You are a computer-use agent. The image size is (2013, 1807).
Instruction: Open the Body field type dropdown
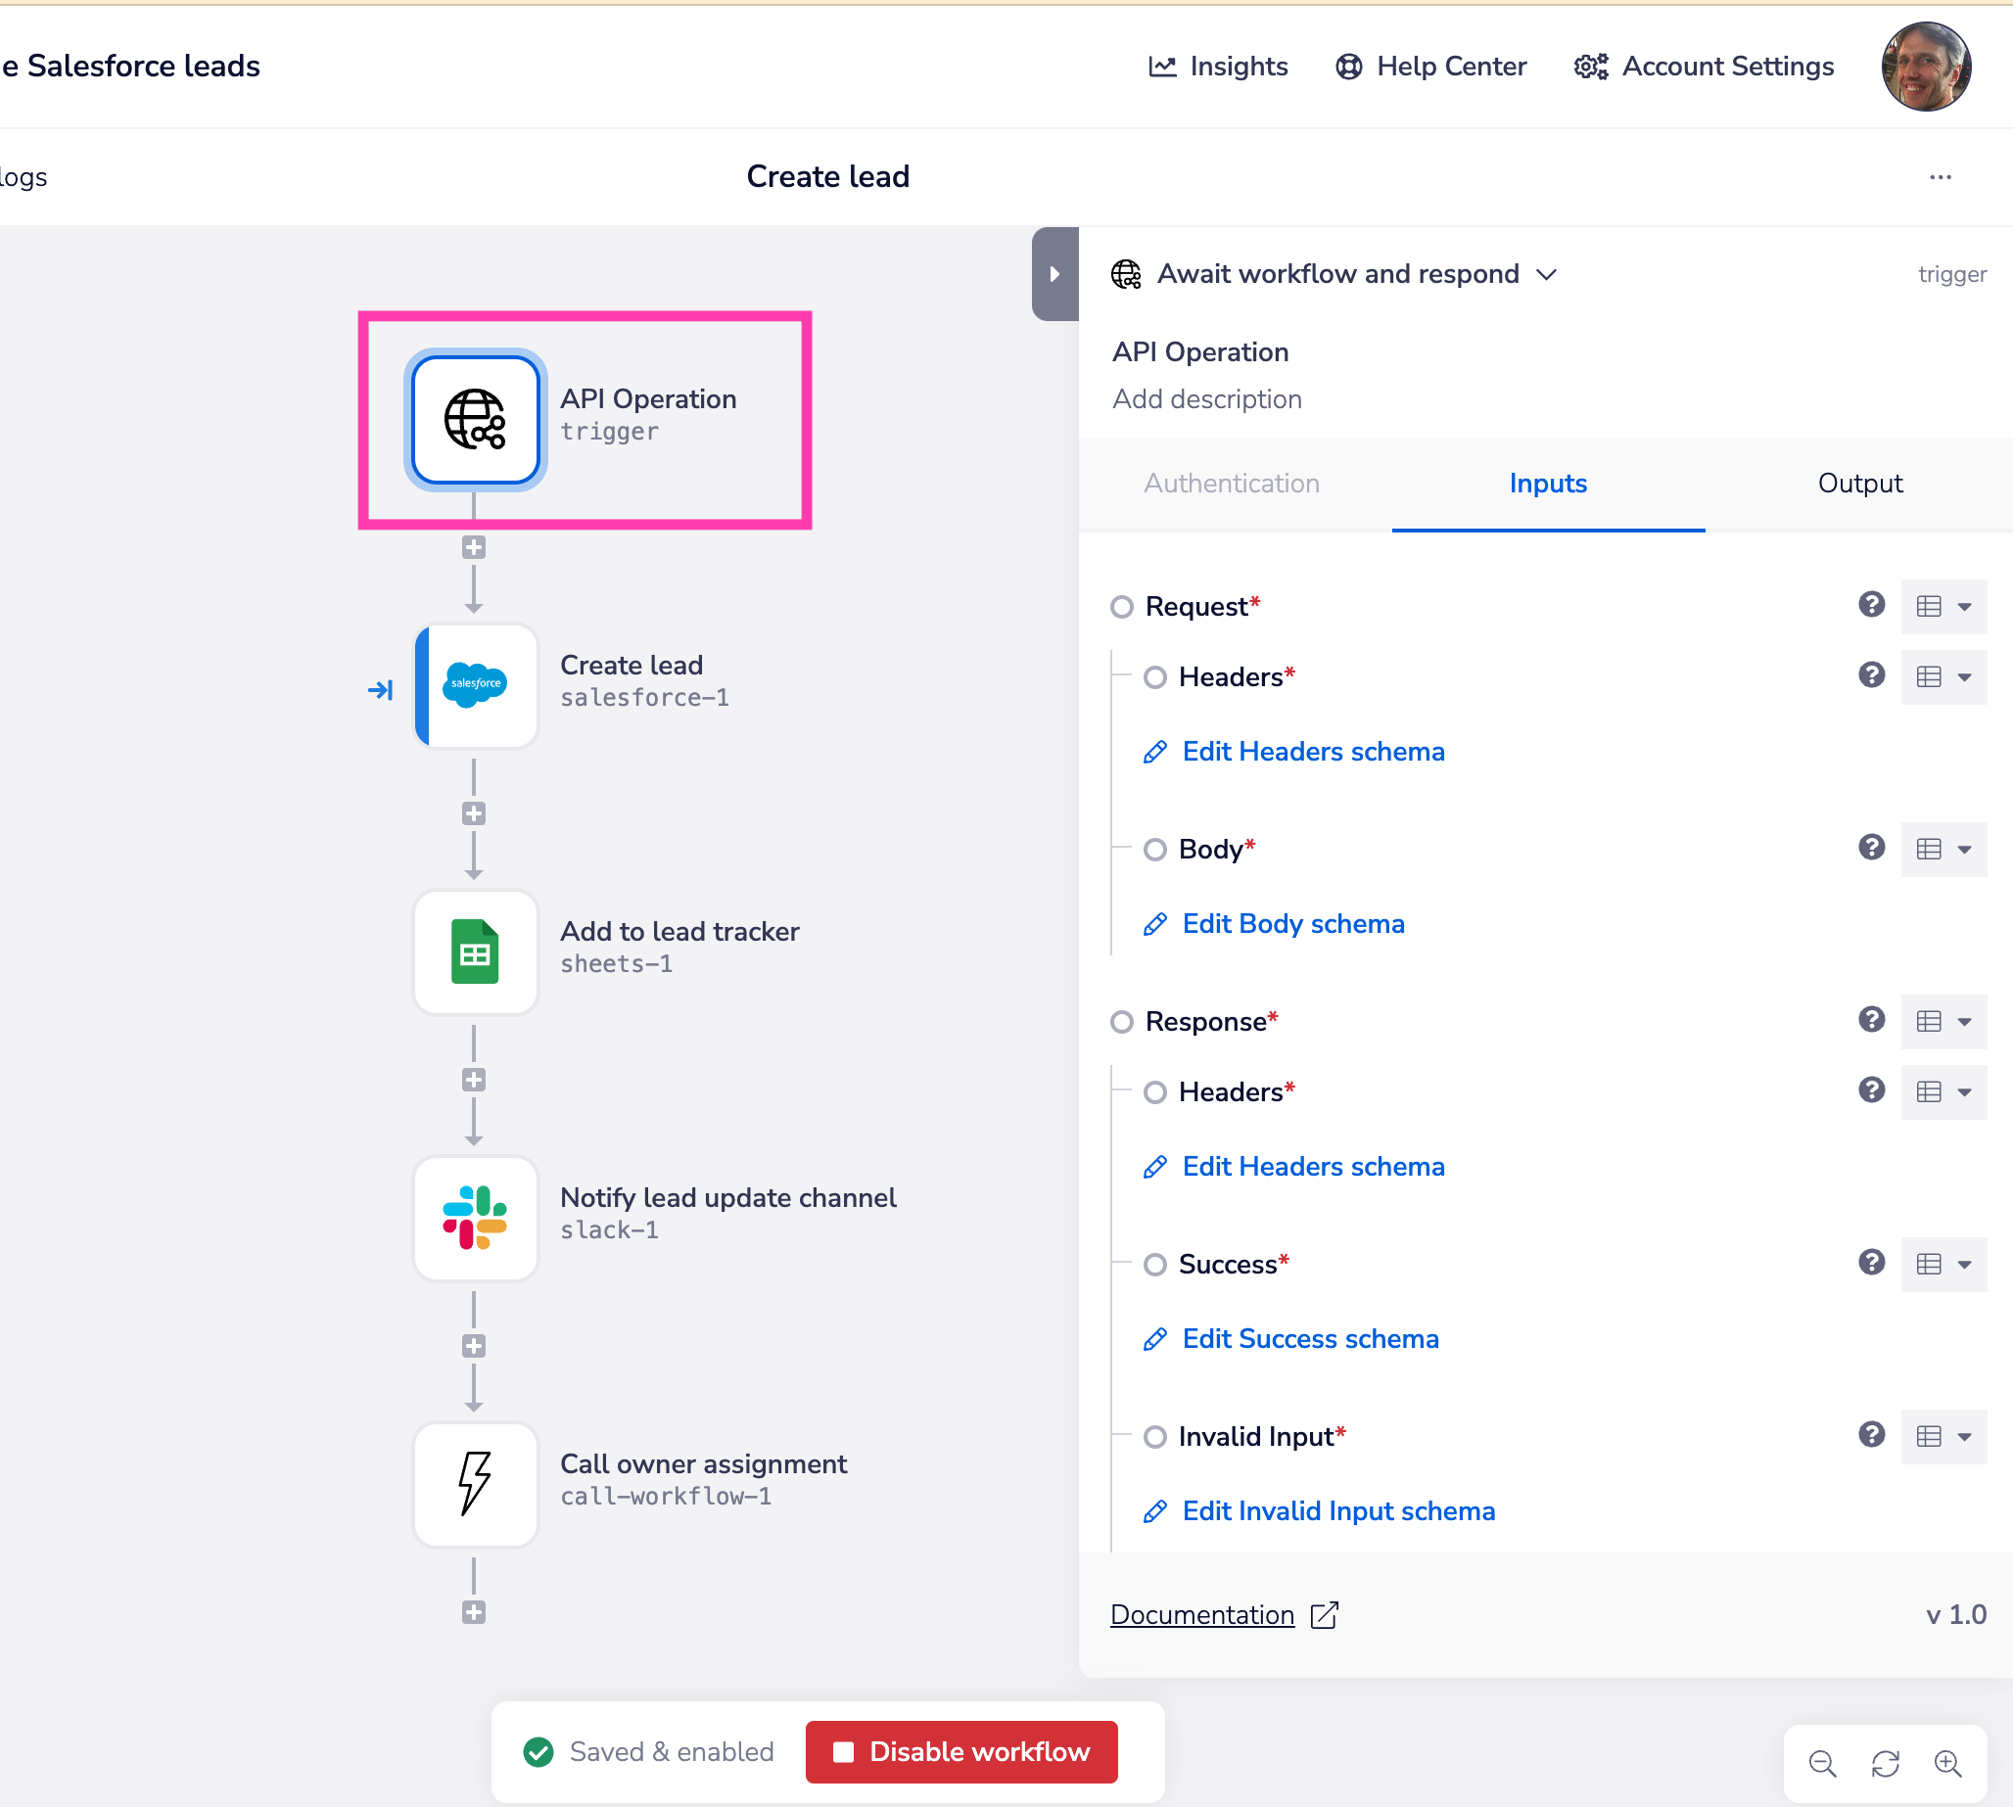pyautogui.click(x=1943, y=849)
